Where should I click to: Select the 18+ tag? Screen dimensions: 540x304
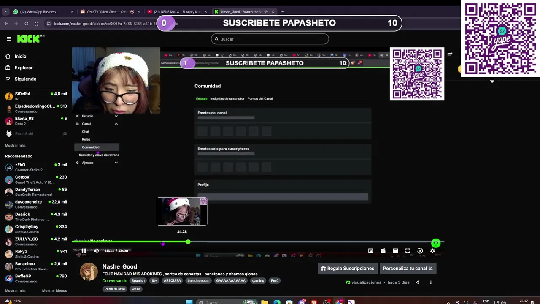point(154,281)
